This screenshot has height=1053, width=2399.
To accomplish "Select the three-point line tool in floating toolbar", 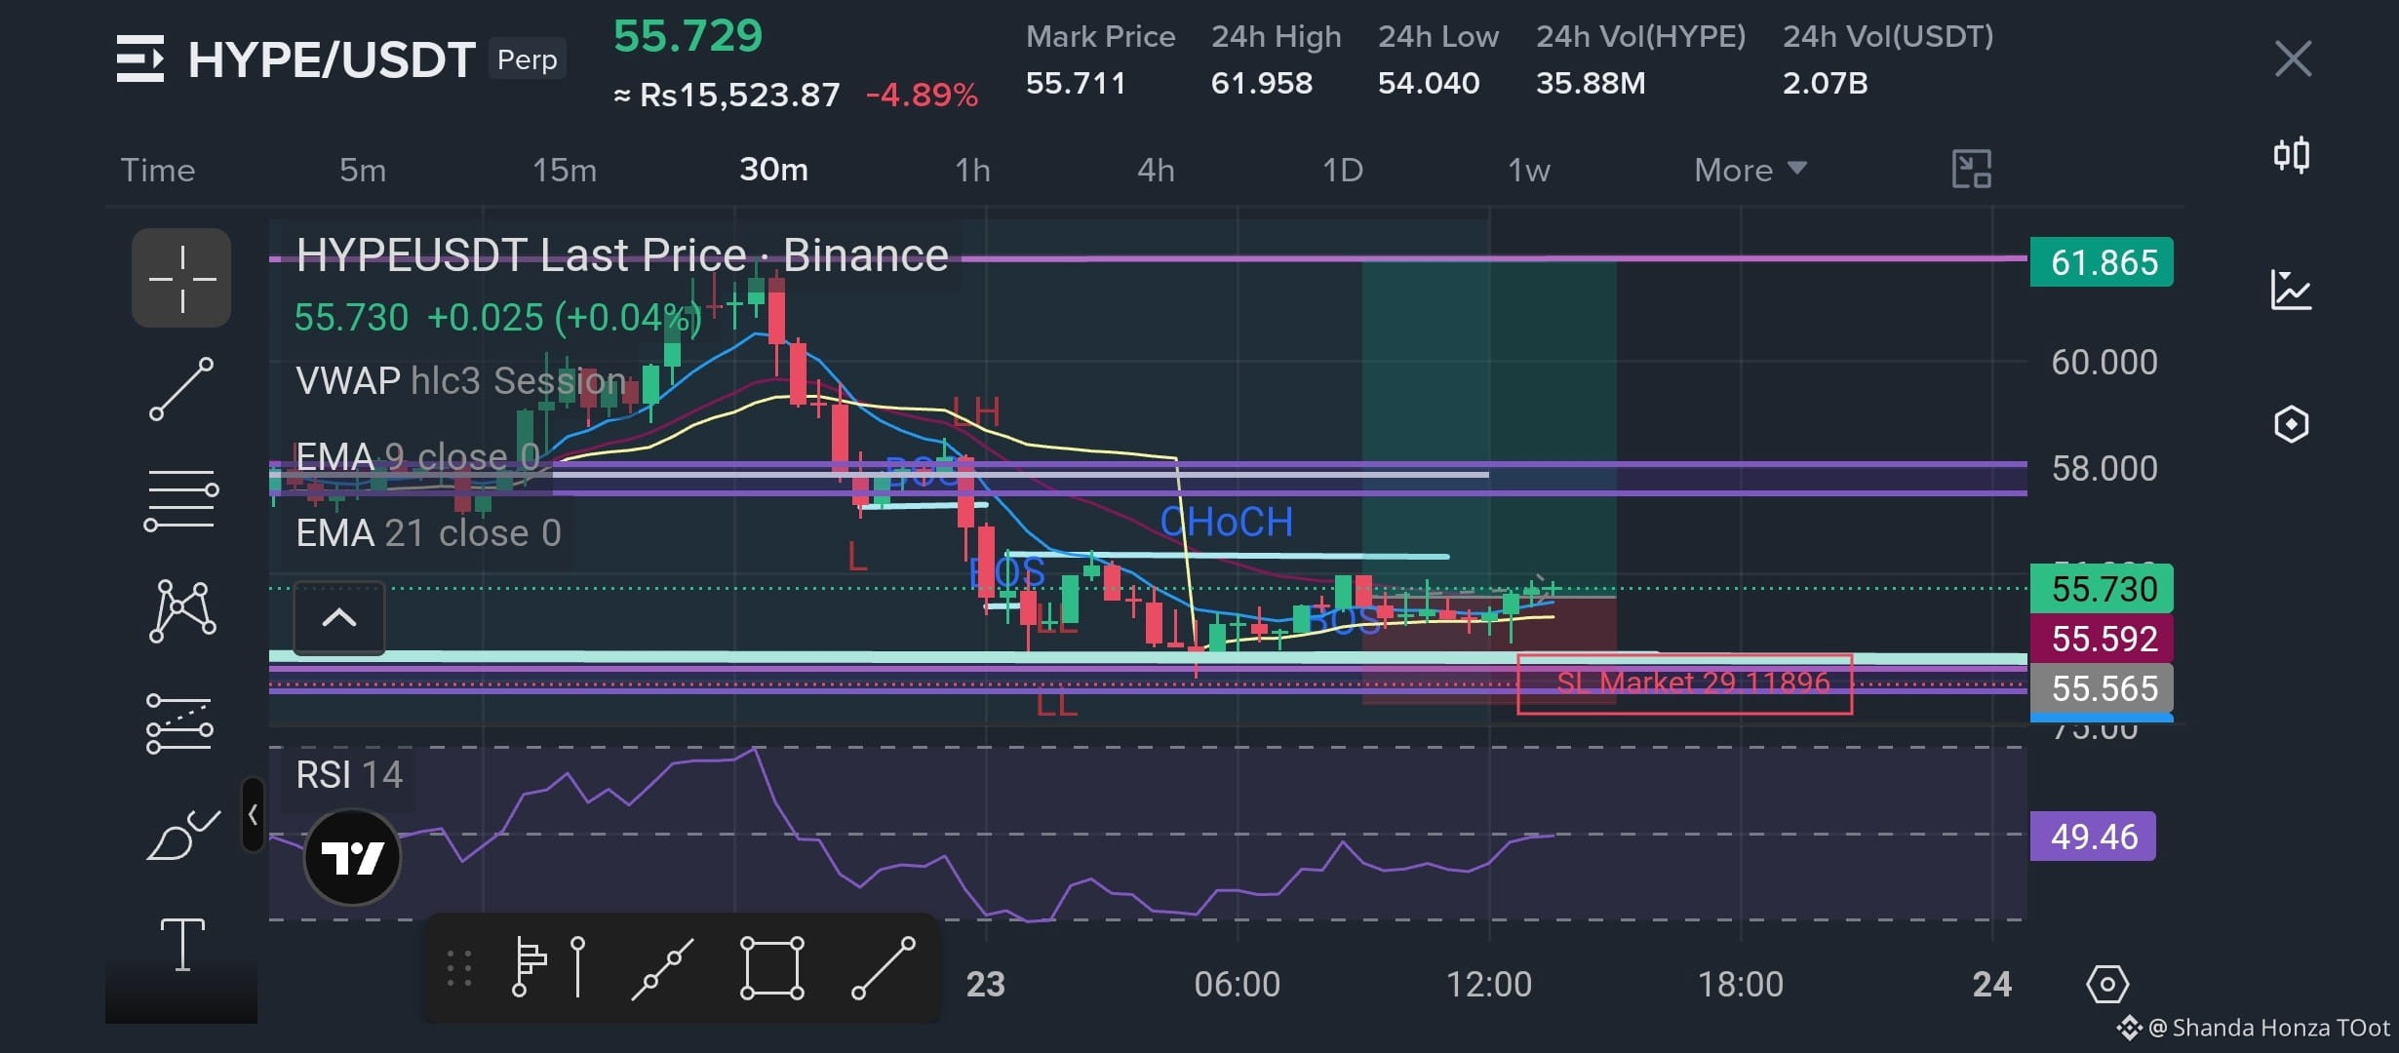I will tap(662, 968).
